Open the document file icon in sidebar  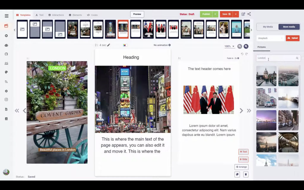pos(6,109)
